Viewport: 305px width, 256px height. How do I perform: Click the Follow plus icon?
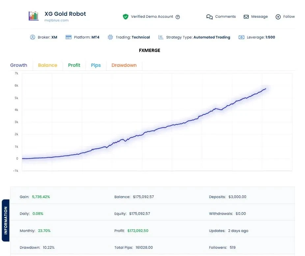pos(278,16)
